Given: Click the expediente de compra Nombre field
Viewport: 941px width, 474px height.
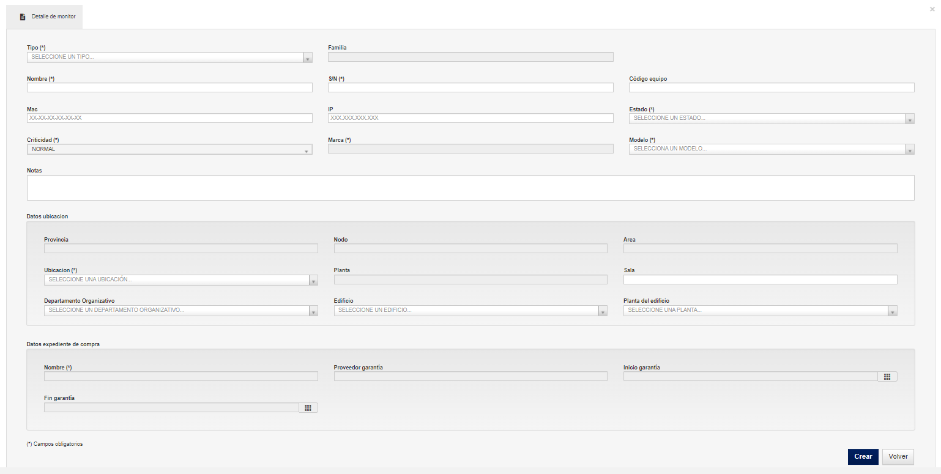Looking at the screenshot, I should pos(181,376).
